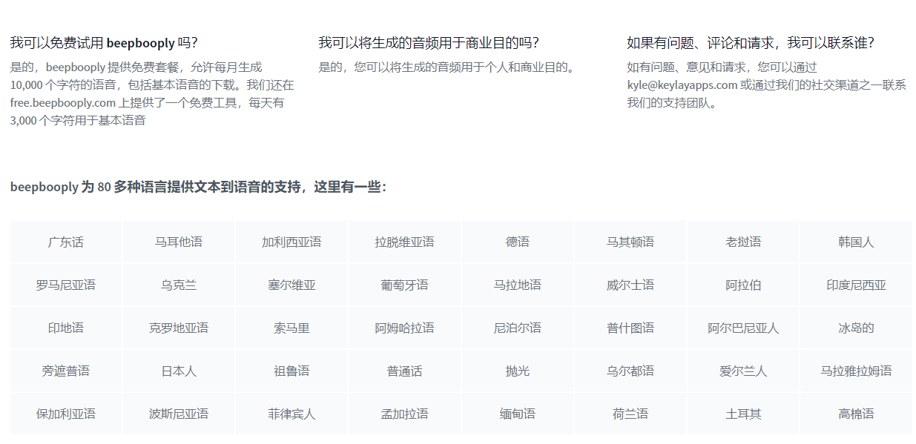Image resolution: width=916 pixels, height=444 pixels.
Task: Click the 尼泊尔语 cell
Action: pos(517,328)
